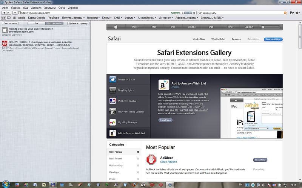Image resolution: width=302 pixels, height=188 pixels.
Task: Click the AdBlock stop-hand icon
Action: 151,159
